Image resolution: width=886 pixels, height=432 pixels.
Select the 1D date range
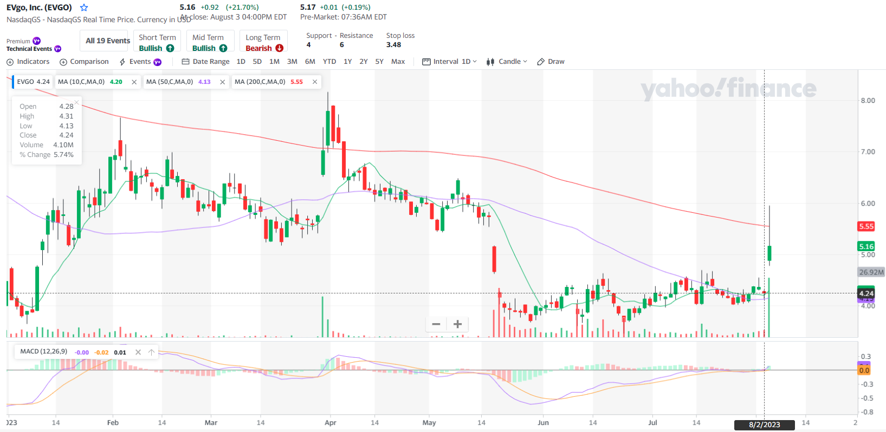(241, 62)
